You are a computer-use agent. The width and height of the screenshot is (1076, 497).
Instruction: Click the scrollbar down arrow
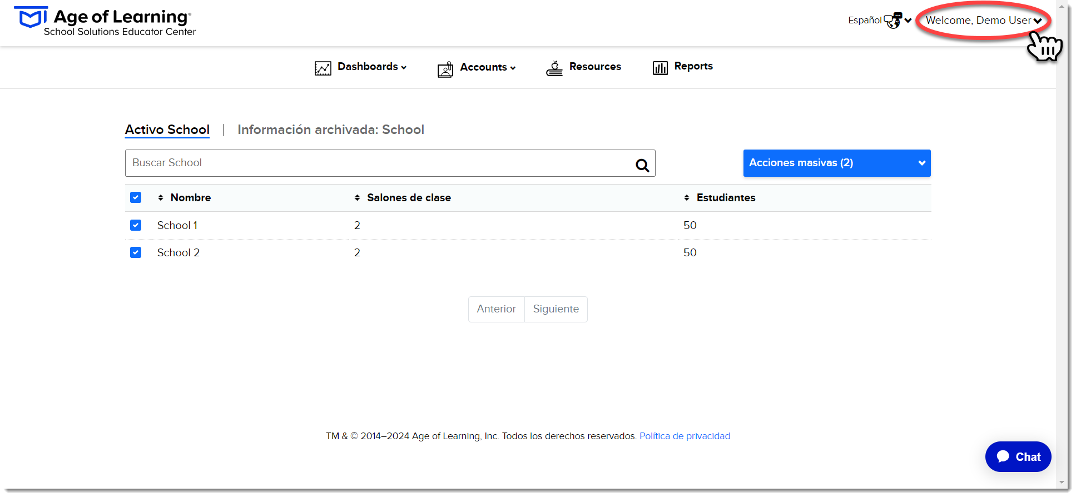point(1062,483)
